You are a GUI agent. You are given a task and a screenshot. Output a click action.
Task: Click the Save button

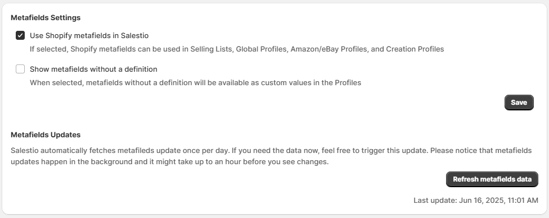tap(519, 103)
